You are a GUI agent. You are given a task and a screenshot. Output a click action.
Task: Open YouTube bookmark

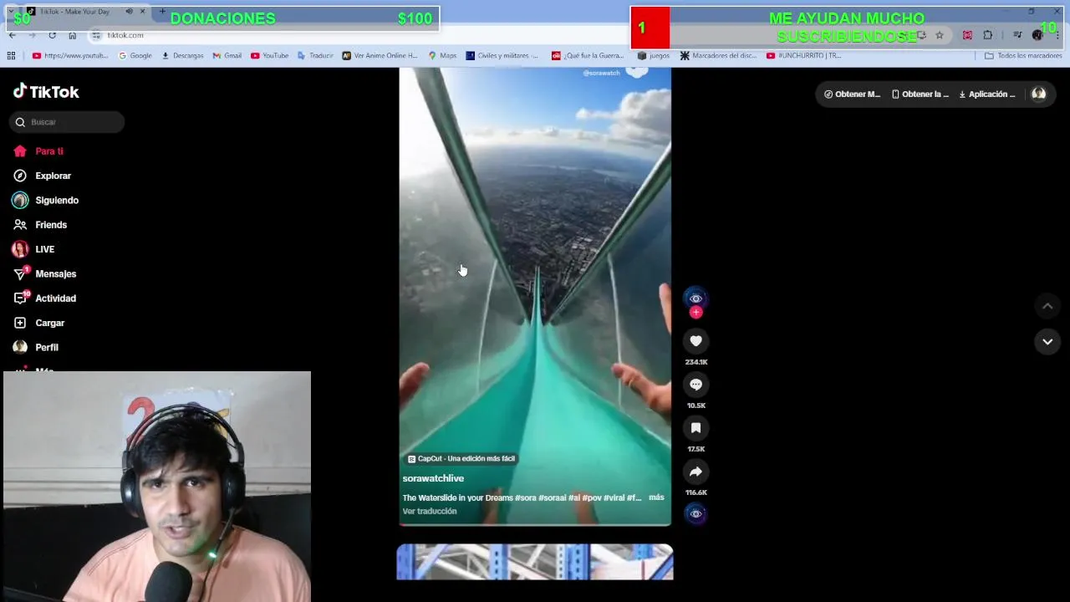coord(270,56)
